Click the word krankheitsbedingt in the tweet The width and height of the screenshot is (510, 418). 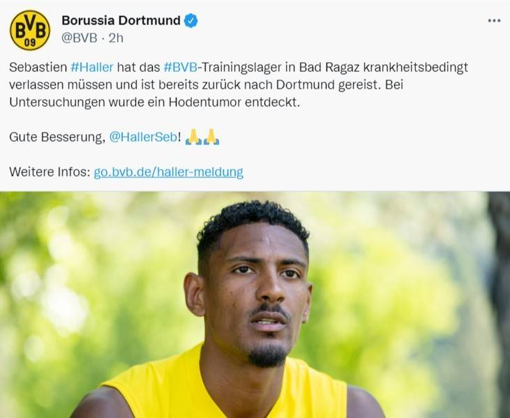(415, 67)
